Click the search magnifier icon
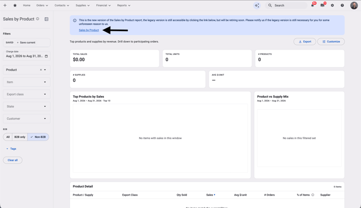The height and width of the screenshot is (208, 361). tap(270, 5)
